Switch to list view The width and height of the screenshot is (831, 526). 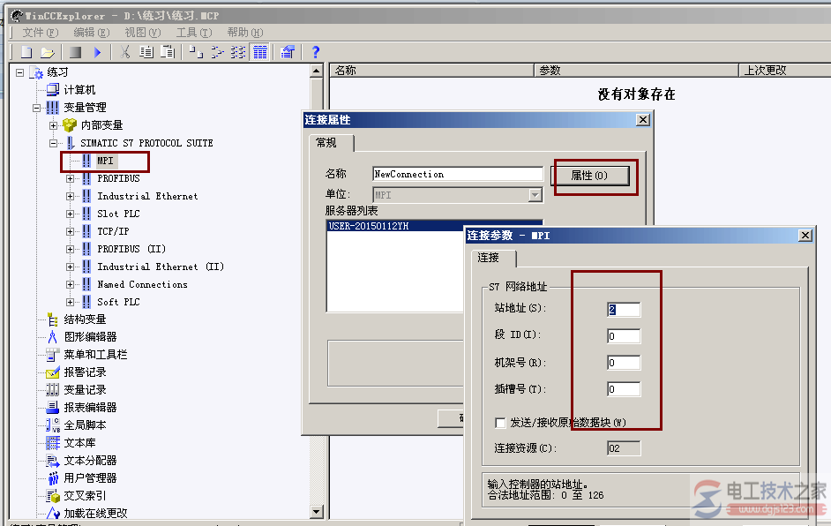238,52
